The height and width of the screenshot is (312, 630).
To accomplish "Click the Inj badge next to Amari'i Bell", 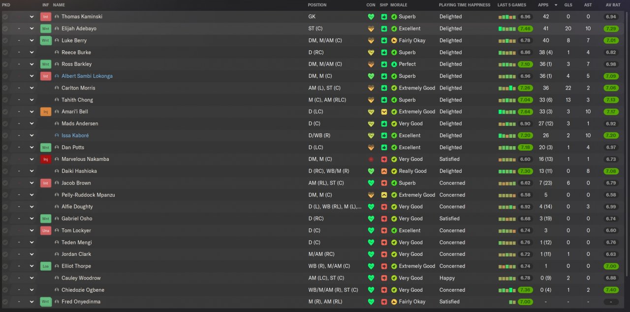I will coord(46,112).
